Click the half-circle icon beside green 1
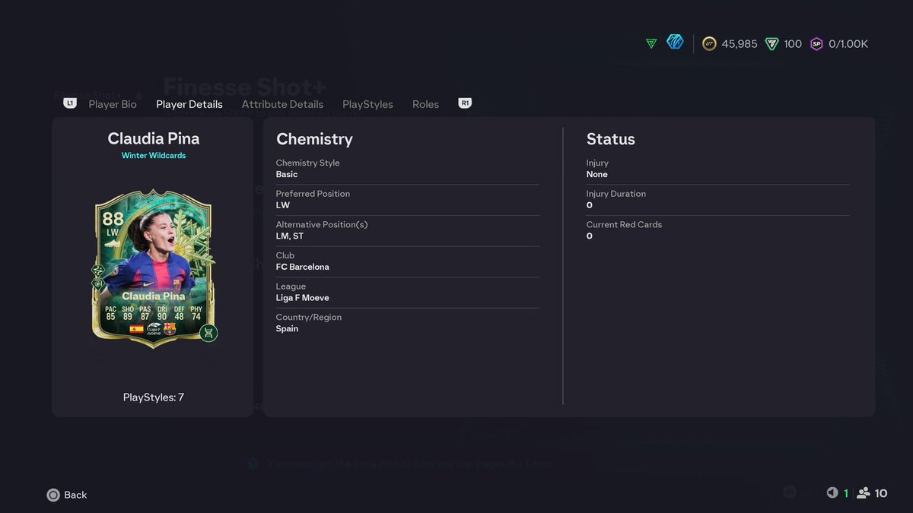The height and width of the screenshot is (513, 913). point(832,493)
